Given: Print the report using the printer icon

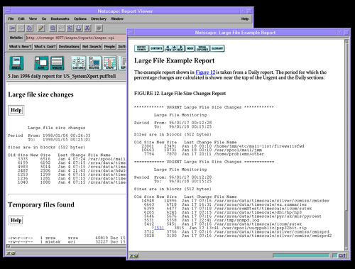Looking at the screenshot, I should click(79, 28).
